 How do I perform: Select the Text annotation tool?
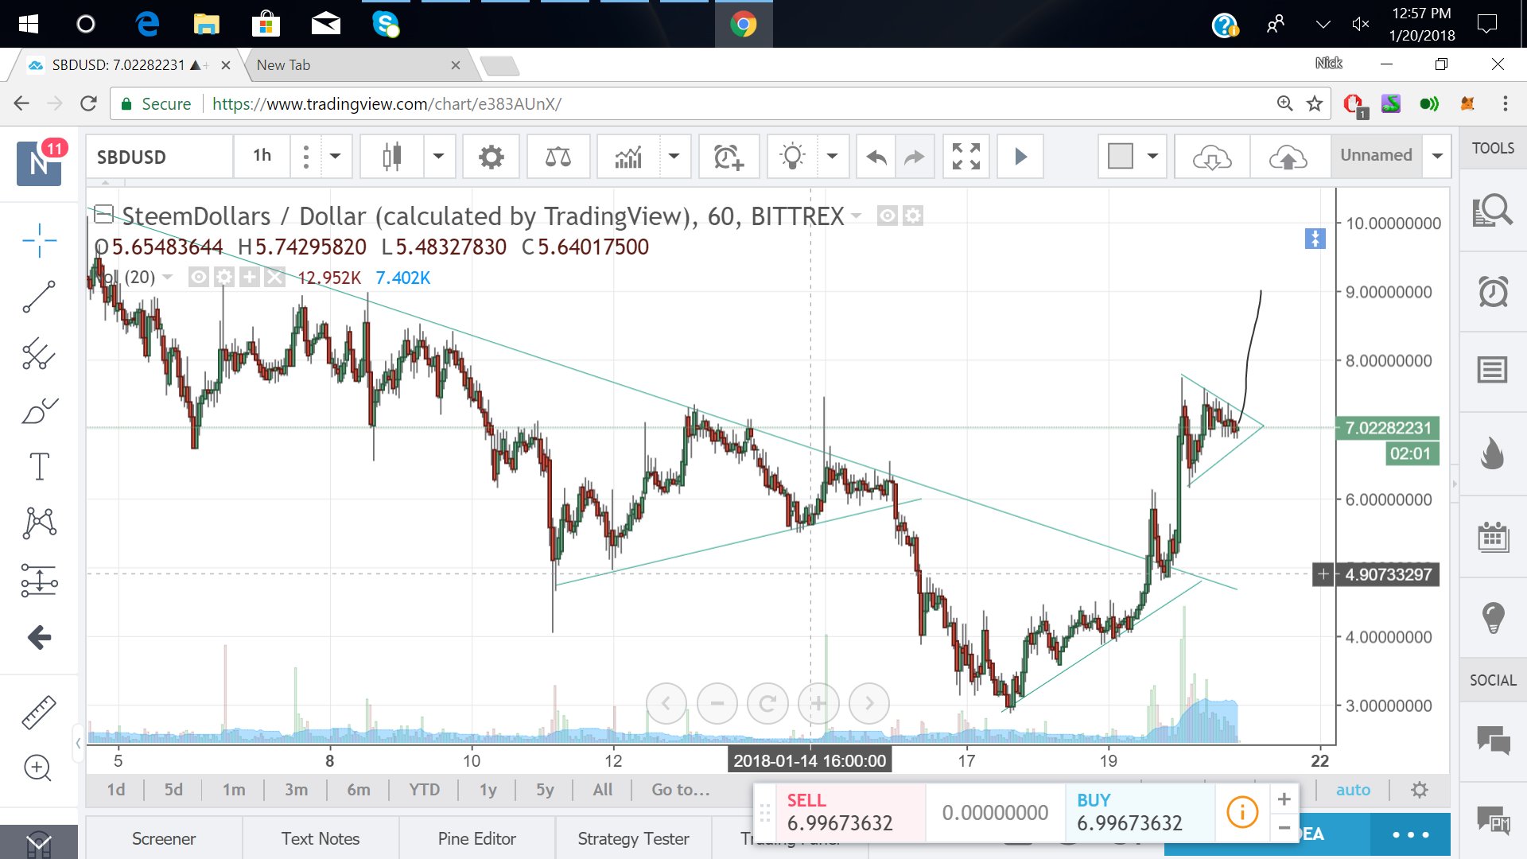tap(39, 466)
